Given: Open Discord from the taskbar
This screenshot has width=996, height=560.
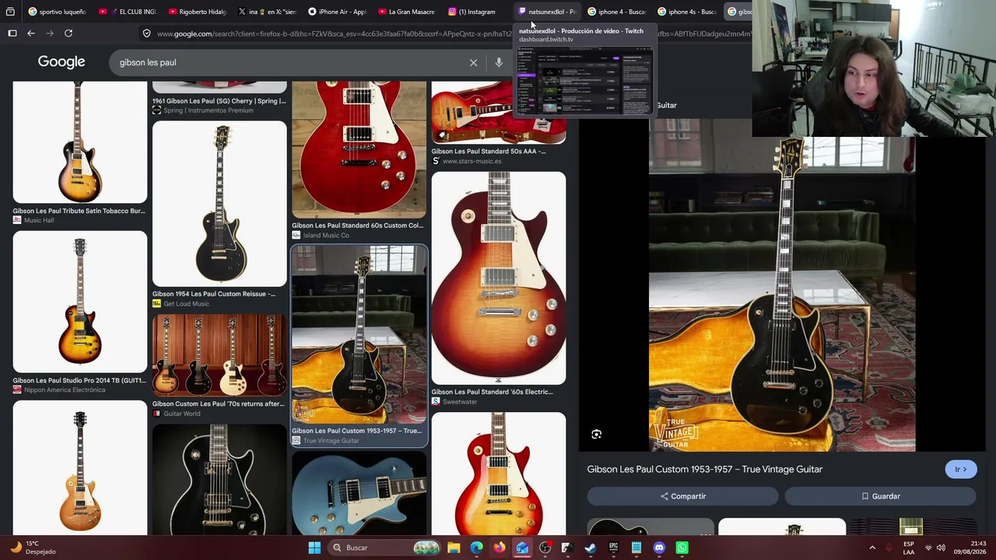Looking at the screenshot, I should click(x=659, y=548).
